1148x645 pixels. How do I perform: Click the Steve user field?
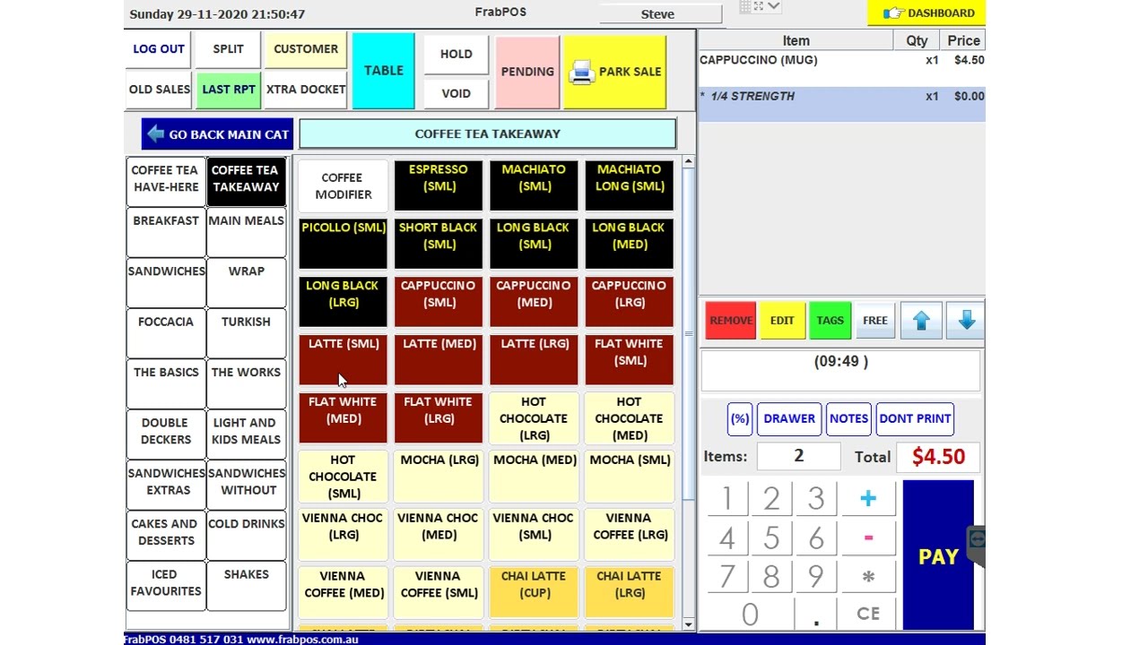coord(660,13)
